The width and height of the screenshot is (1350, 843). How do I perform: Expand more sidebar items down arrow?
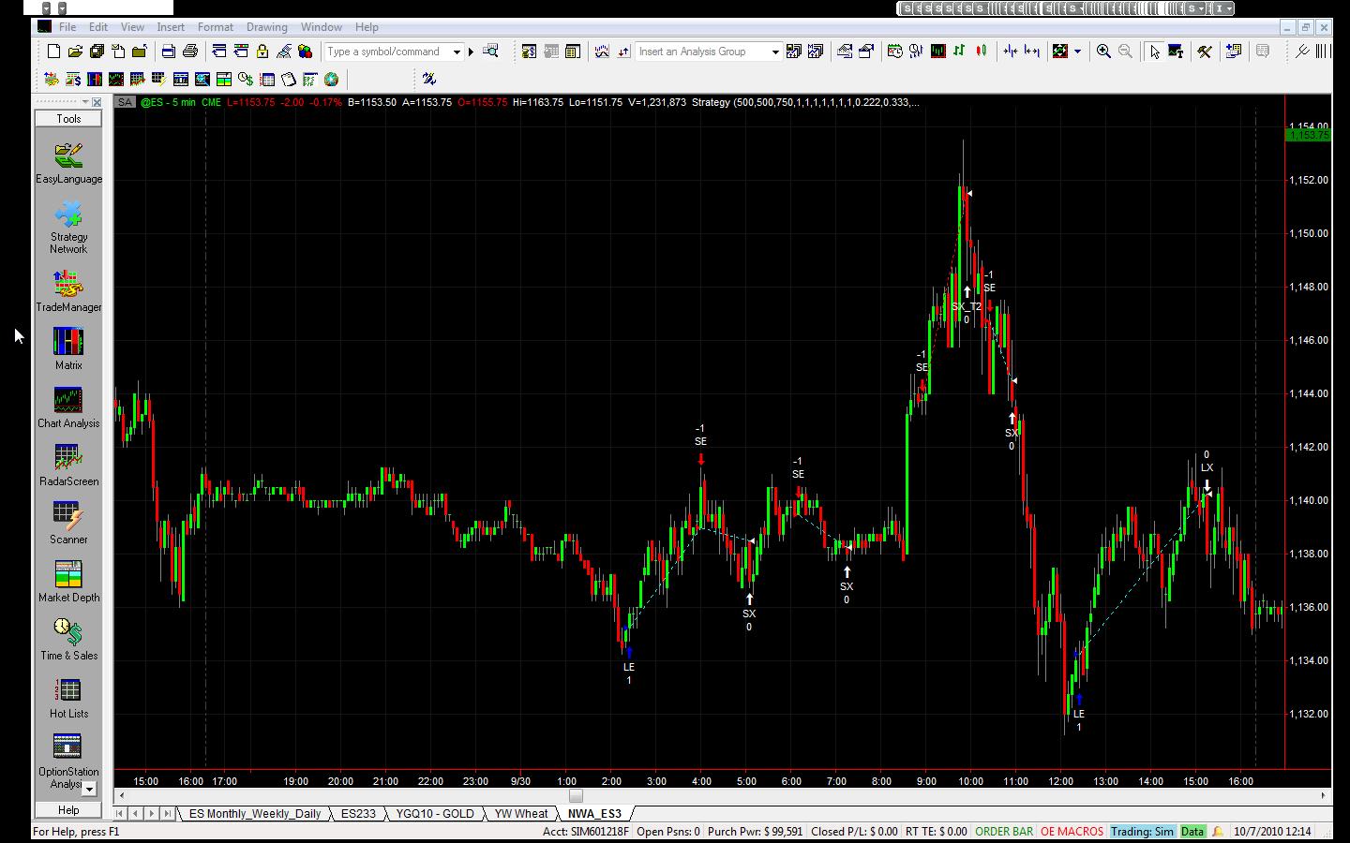click(90, 790)
